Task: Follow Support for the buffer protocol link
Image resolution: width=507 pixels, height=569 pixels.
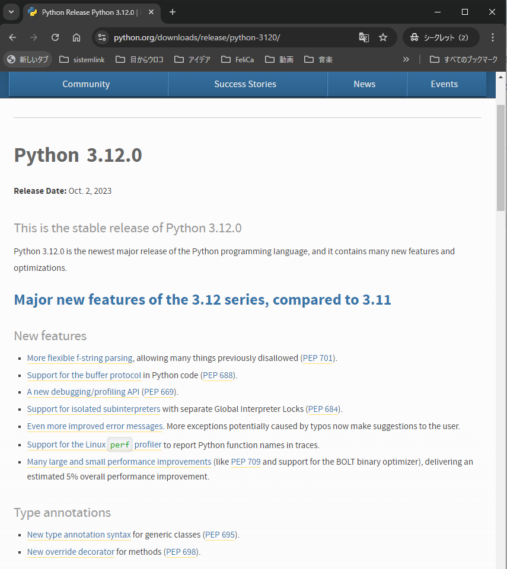Action: click(84, 375)
